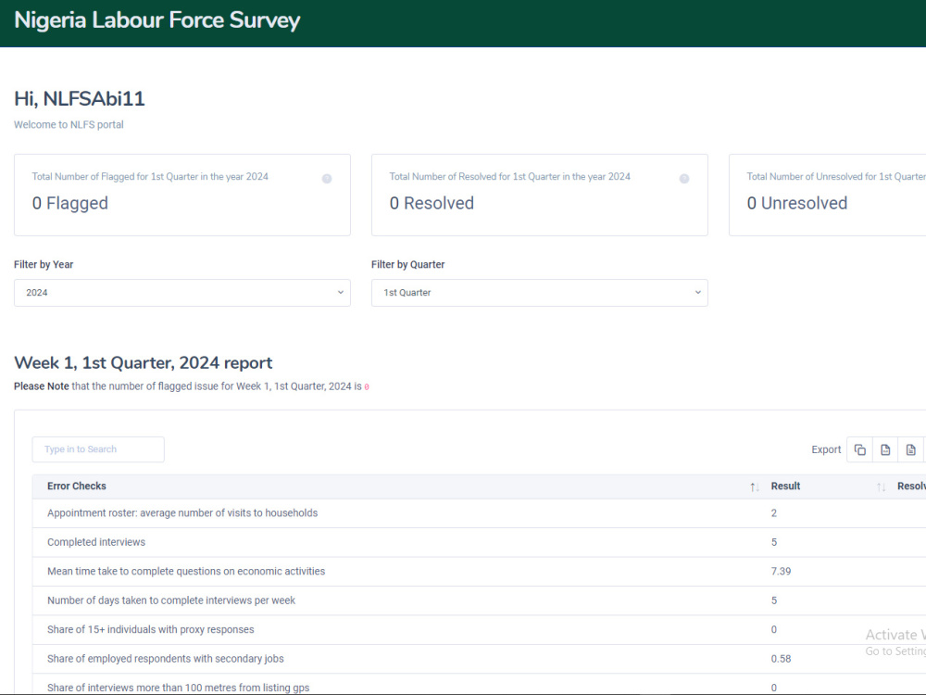Export table with the second file icon
The image size is (926, 695).
[x=885, y=449]
